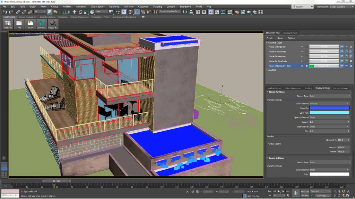Open Videos & Tutorials ribbon icon
This screenshot has width=355, height=199.
pyautogui.click(x=53, y=24)
